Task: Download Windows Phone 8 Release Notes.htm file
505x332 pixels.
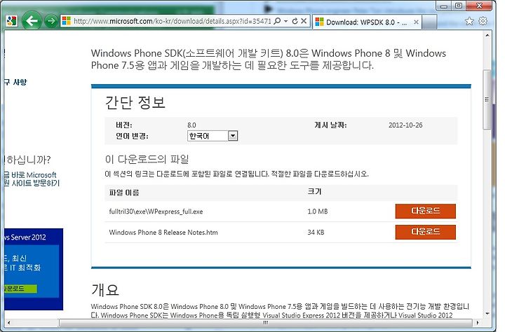Action: click(425, 232)
